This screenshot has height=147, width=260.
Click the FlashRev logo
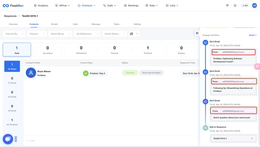coord(13,6)
